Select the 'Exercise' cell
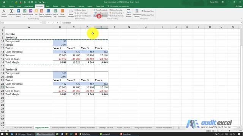 point(29,34)
